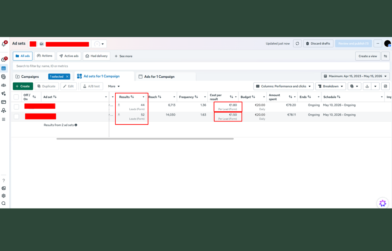Click info icon beside Results from 2 ad sets

pyautogui.click(x=76, y=125)
